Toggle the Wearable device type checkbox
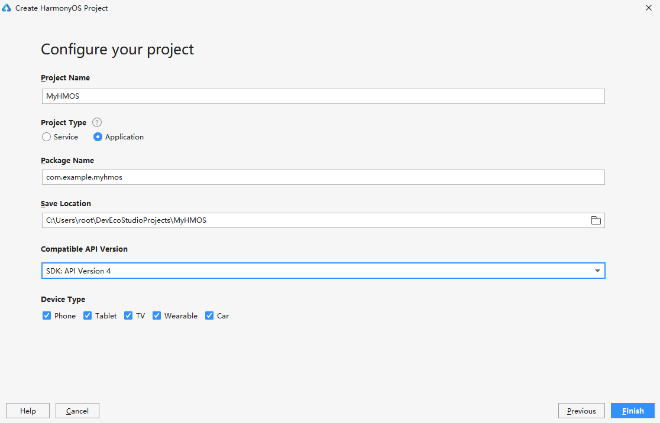660x423 pixels. 157,315
